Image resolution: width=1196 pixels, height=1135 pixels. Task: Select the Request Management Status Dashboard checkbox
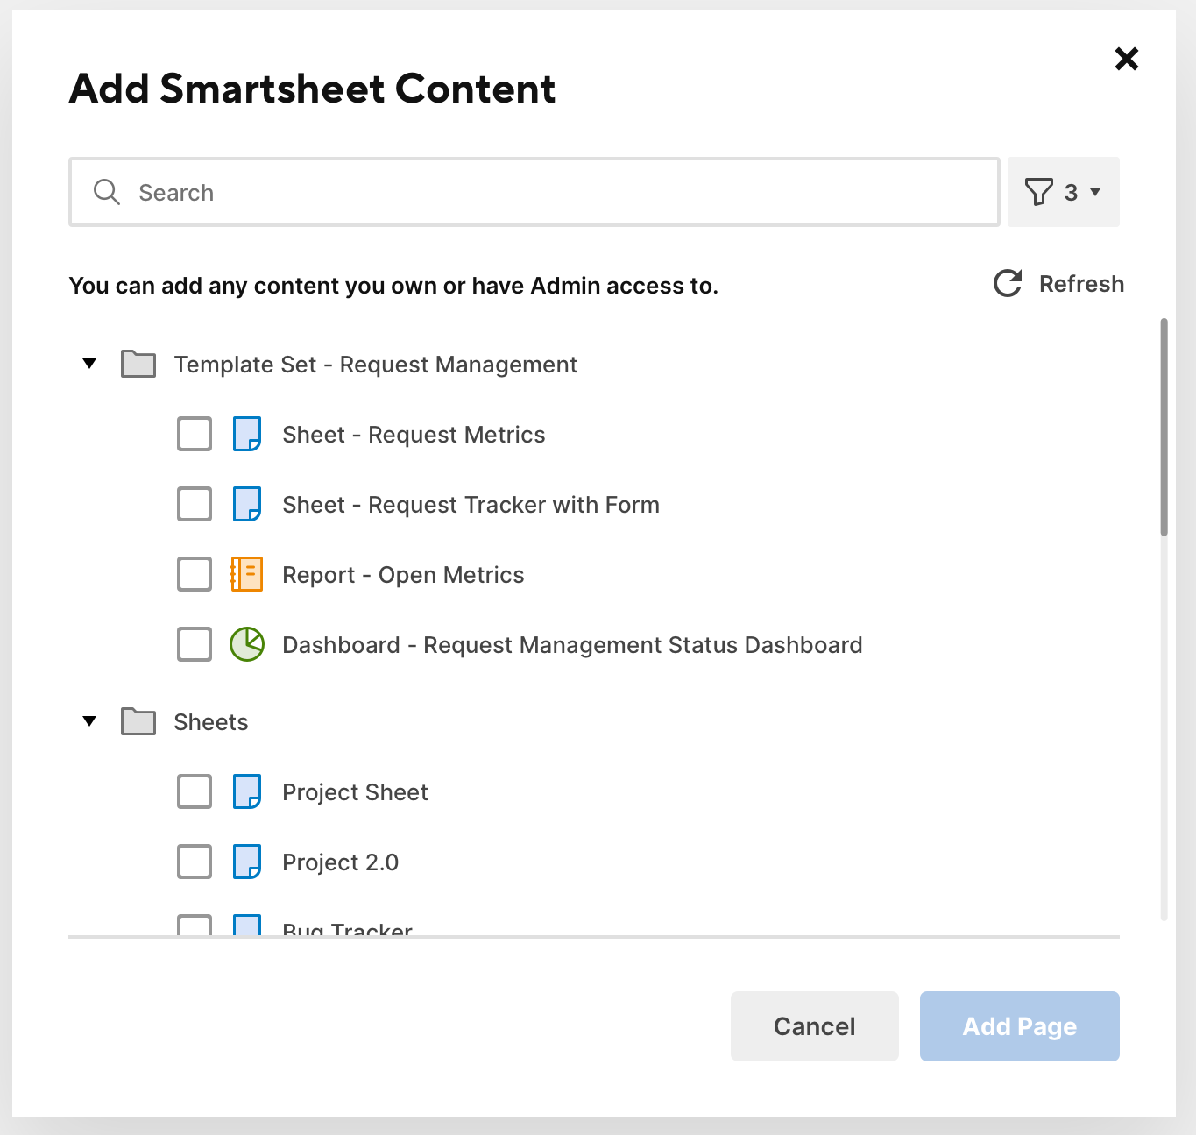click(195, 644)
